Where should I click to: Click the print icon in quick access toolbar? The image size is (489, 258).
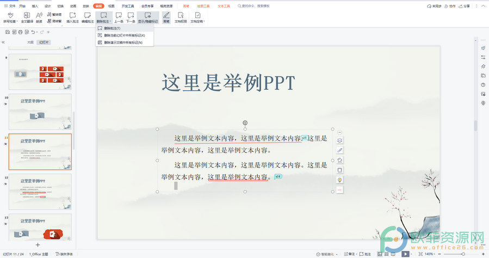tap(20, 32)
